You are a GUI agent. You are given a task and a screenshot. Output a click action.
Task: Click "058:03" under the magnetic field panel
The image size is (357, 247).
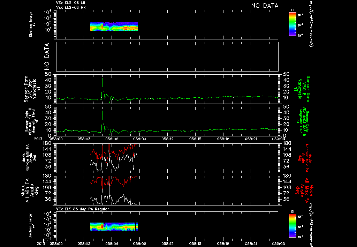84,139
